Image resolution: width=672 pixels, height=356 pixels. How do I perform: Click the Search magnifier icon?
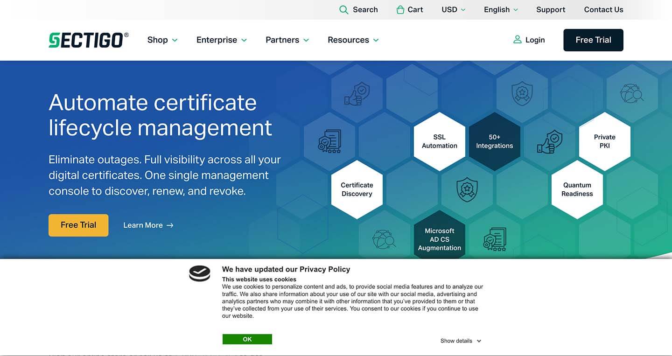point(344,10)
